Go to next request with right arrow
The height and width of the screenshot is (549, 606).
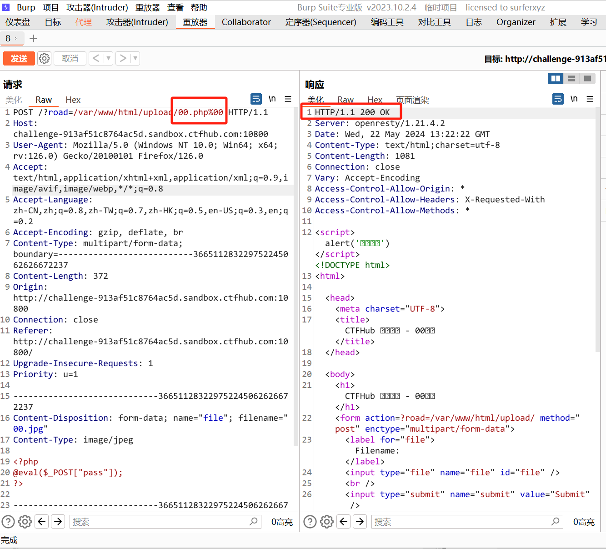point(123,59)
